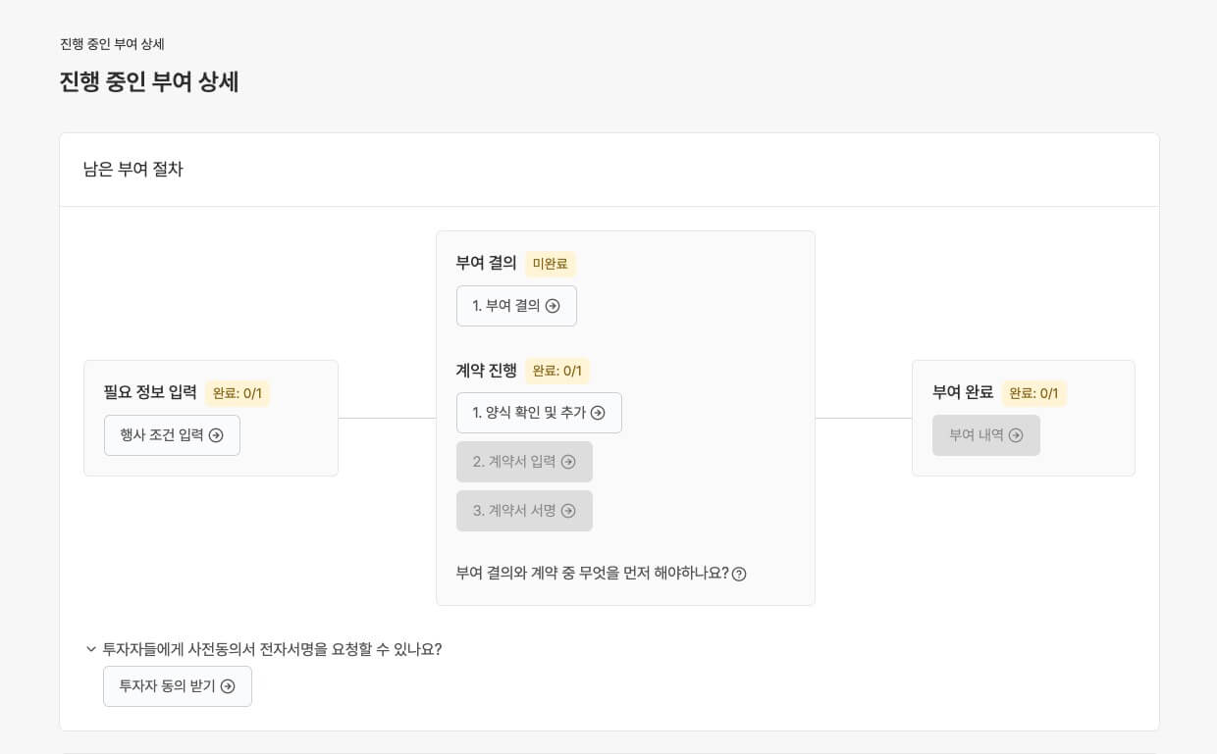
Task: Click arrow icon on 양식 확인 및 추가
Action: (598, 413)
